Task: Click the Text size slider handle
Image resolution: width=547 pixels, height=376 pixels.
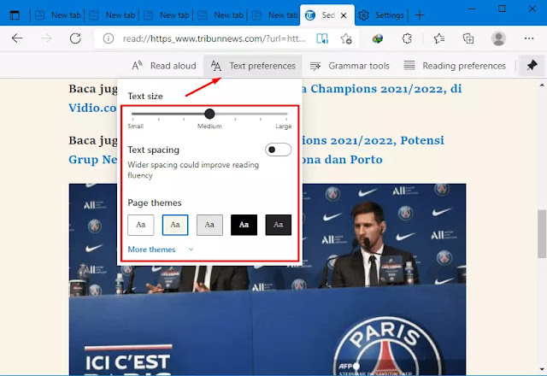Action: [209, 114]
